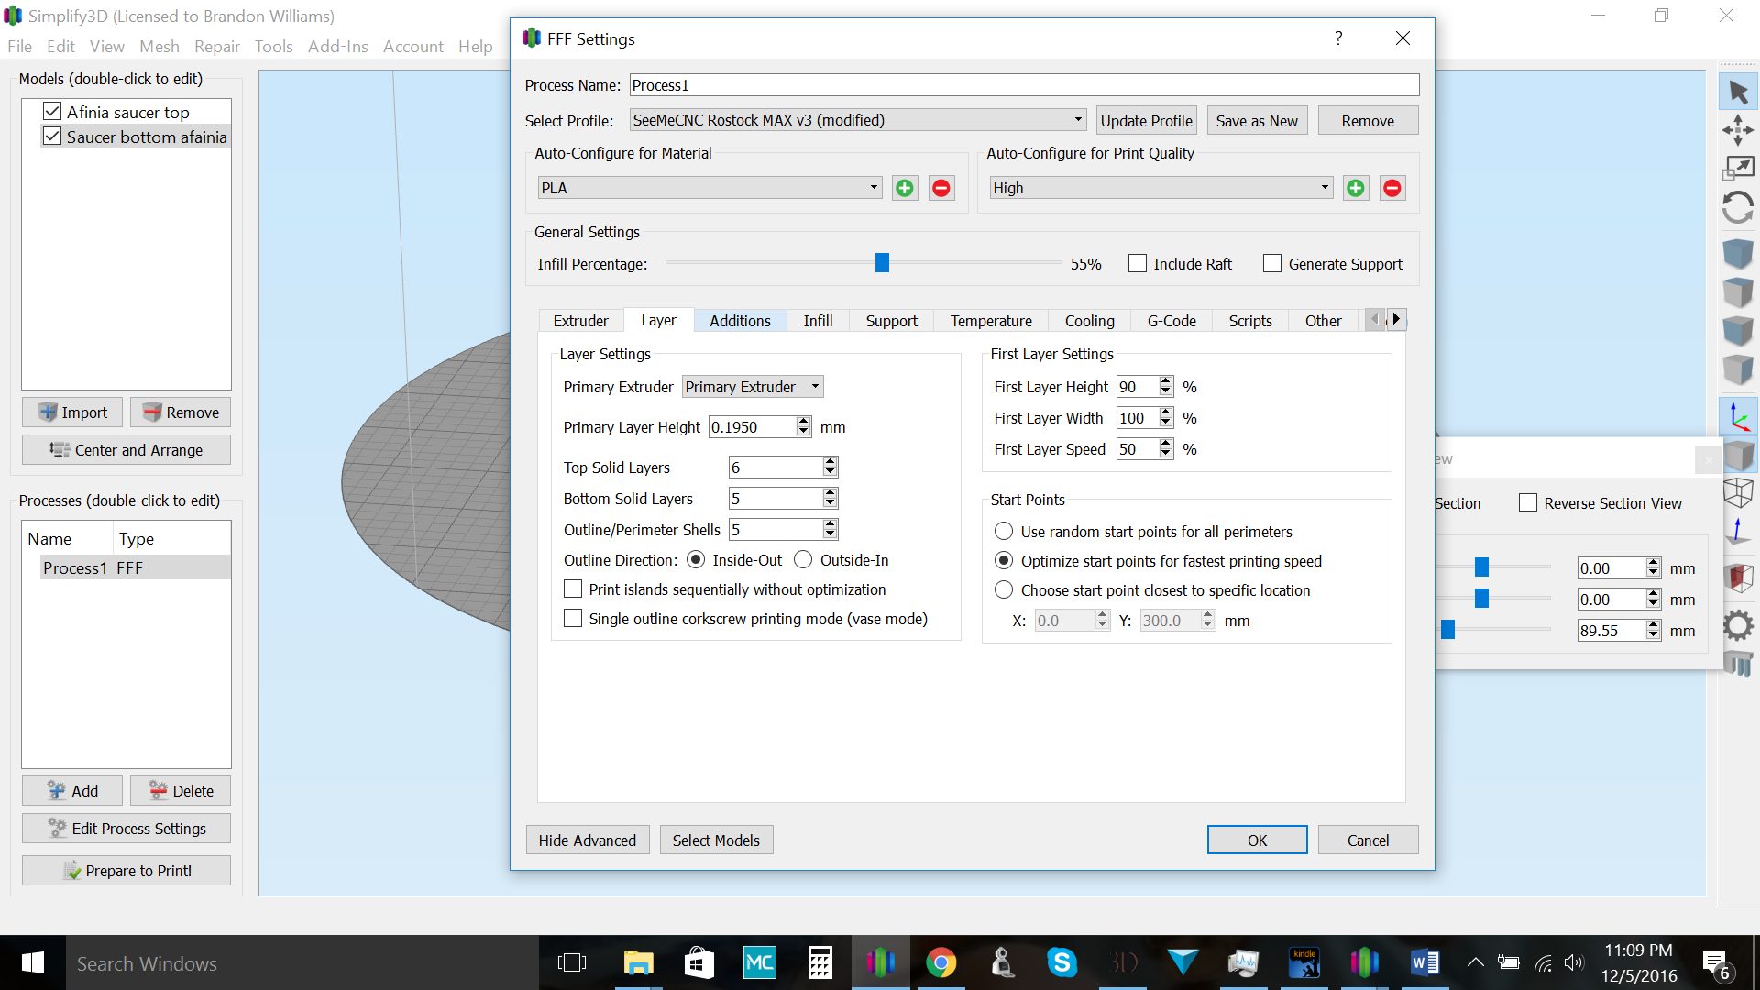Expand the PLA material dropdown
Image resolution: width=1760 pixels, height=990 pixels.
point(709,188)
